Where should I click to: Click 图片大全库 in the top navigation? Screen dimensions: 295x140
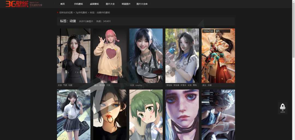tap(142, 4)
